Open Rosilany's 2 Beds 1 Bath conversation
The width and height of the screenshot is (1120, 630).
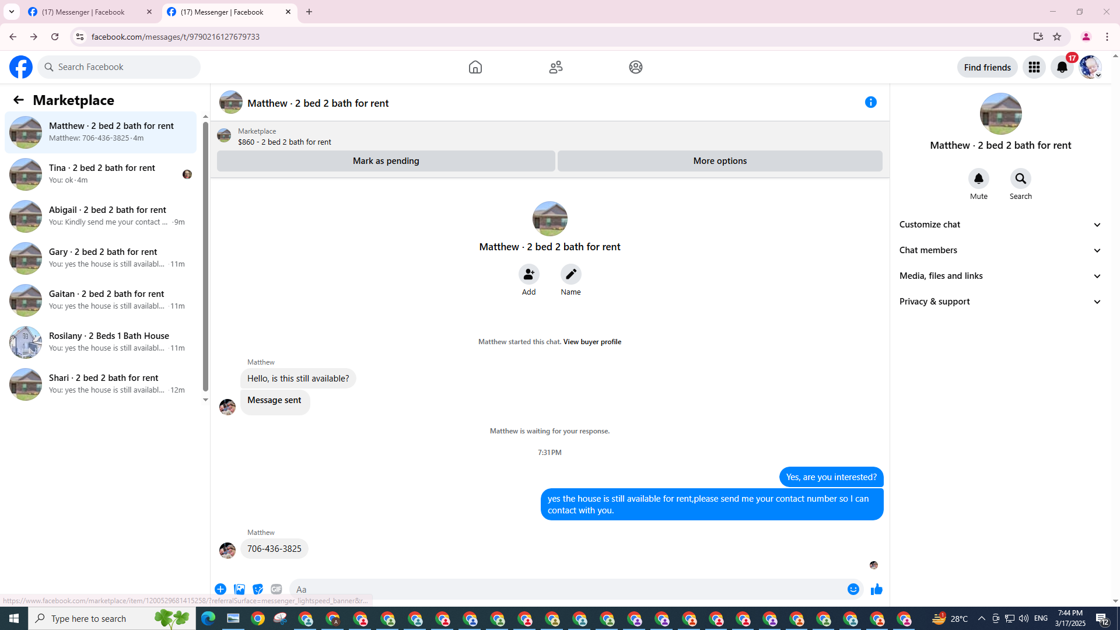pyautogui.click(x=101, y=342)
